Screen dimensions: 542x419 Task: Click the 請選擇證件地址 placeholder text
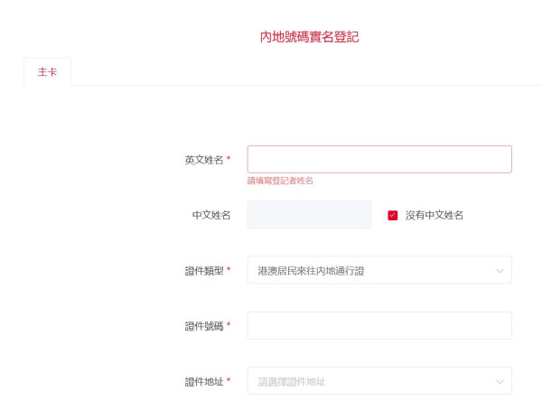[x=291, y=381]
